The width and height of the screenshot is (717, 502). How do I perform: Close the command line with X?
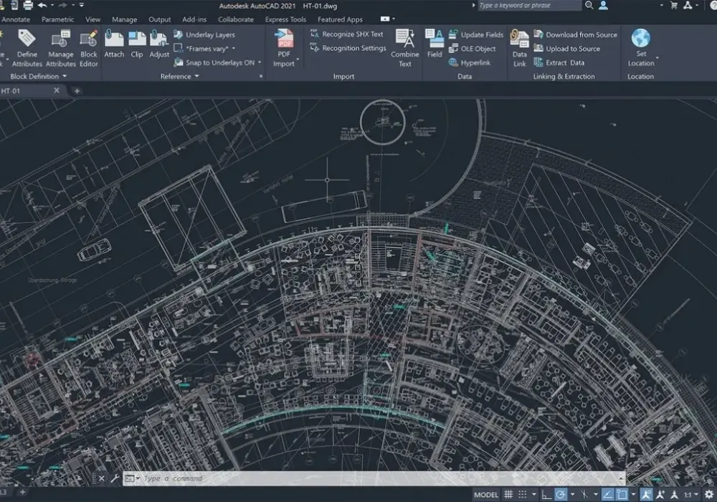(x=102, y=478)
